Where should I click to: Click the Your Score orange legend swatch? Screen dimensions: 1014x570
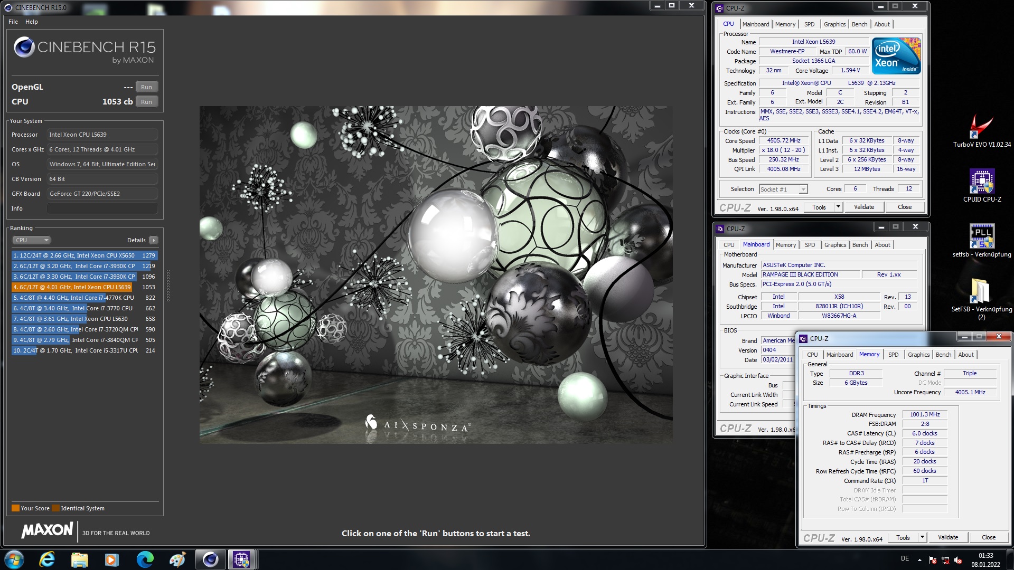[x=15, y=508]
